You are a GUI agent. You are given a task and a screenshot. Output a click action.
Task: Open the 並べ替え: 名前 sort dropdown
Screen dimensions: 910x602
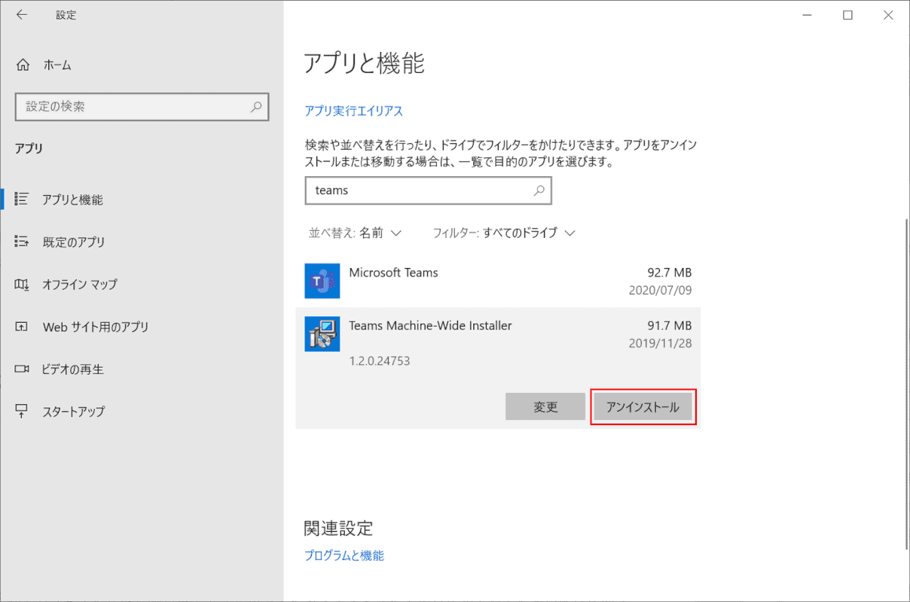tap(355, 233)
